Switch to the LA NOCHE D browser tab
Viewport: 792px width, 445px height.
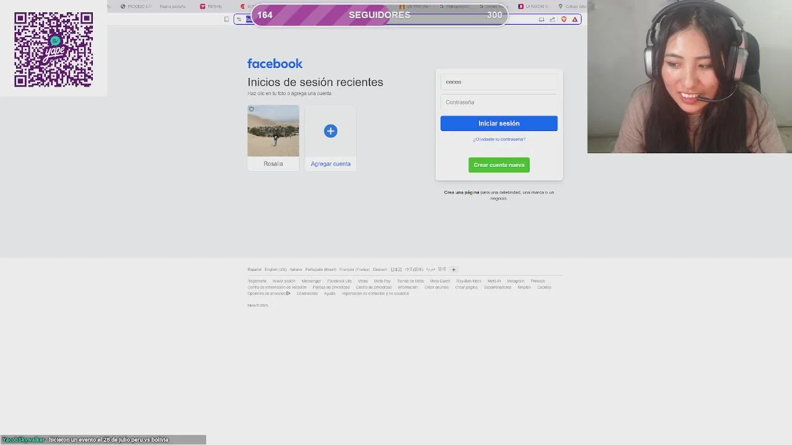tap(533, 6)
